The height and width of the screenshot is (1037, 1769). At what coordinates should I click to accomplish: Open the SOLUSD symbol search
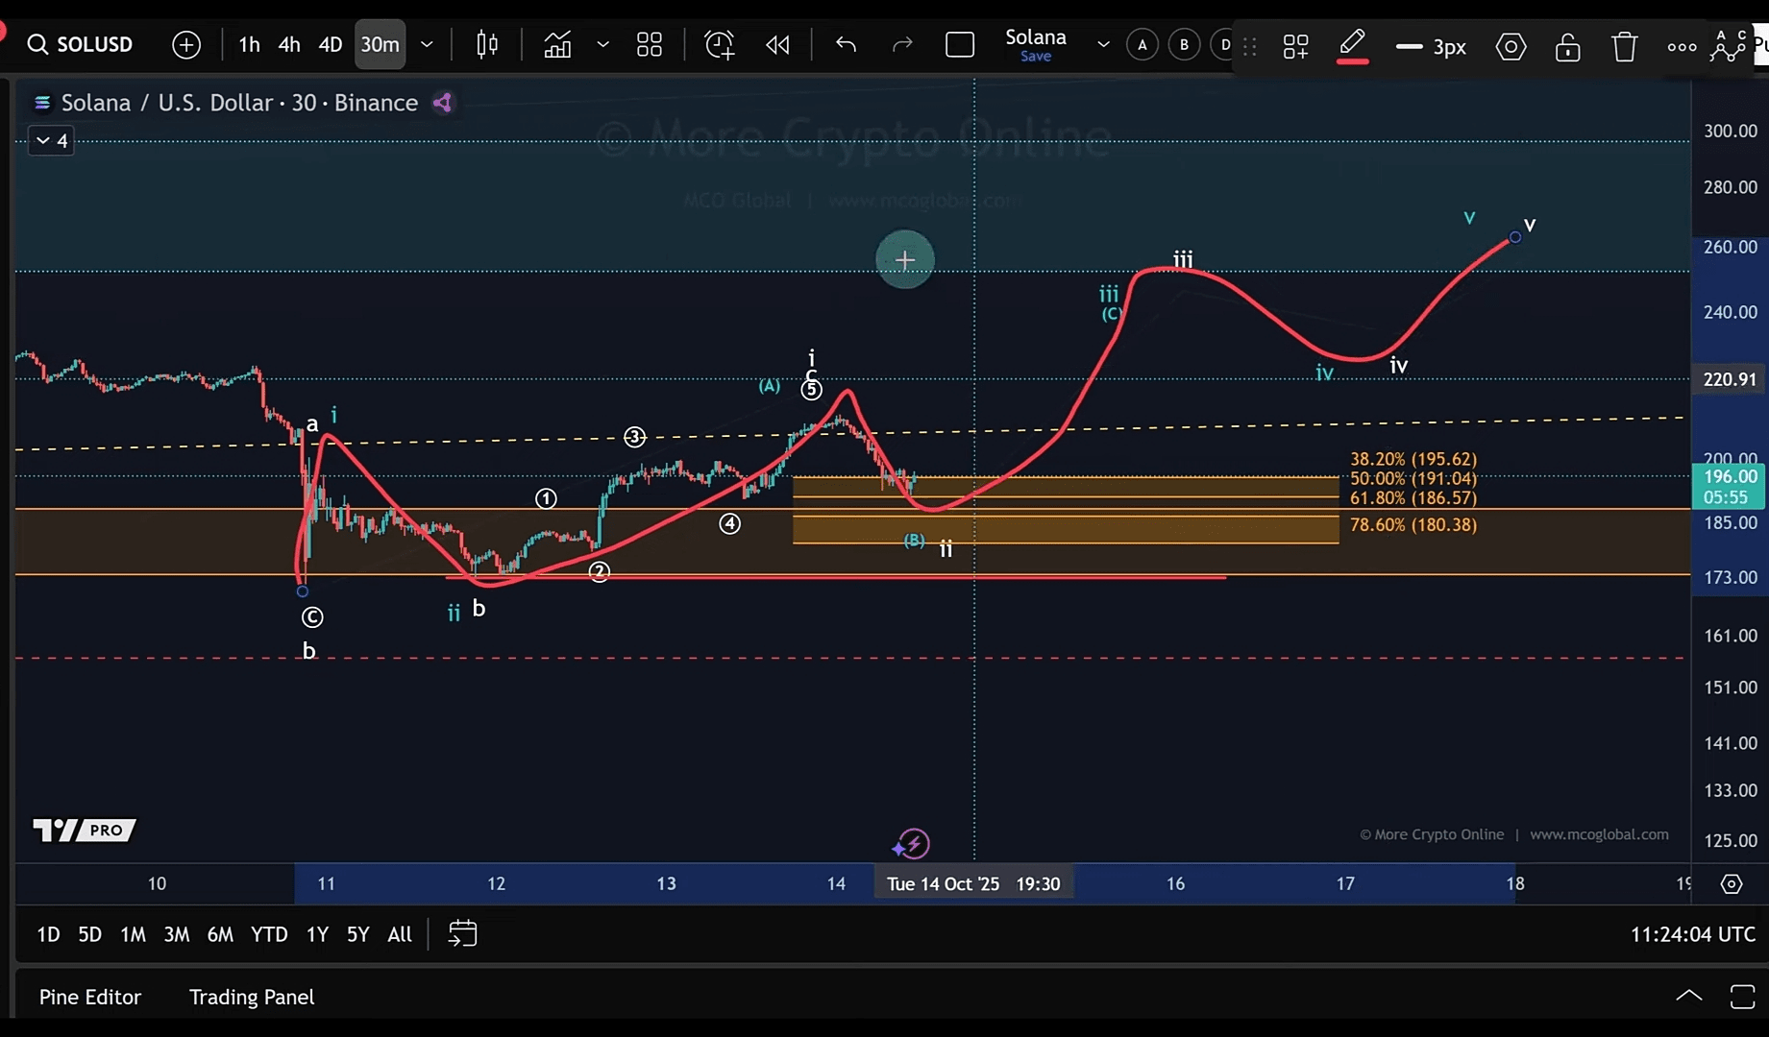click(81, 44)
